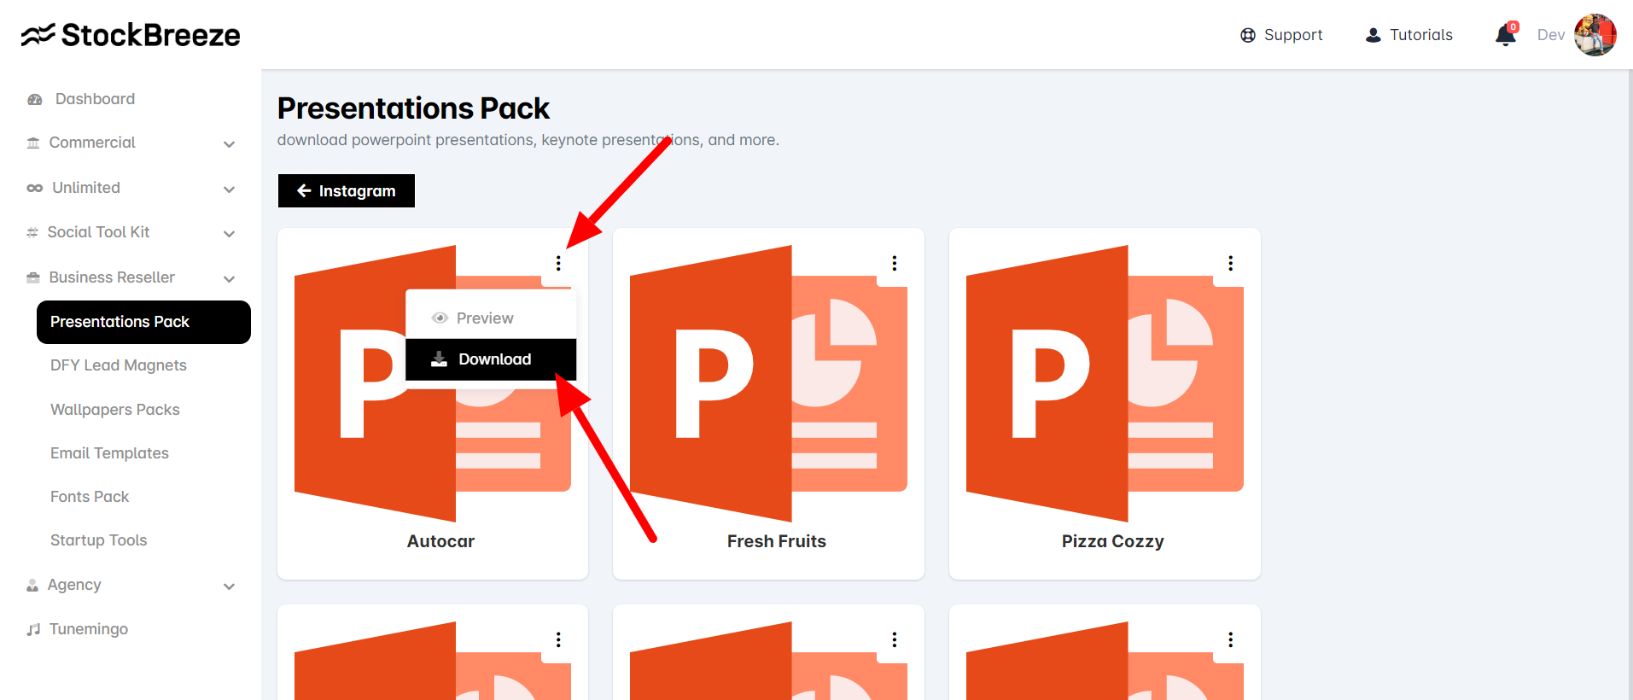Click the Presentations Pack page heading

coord(413,108)
